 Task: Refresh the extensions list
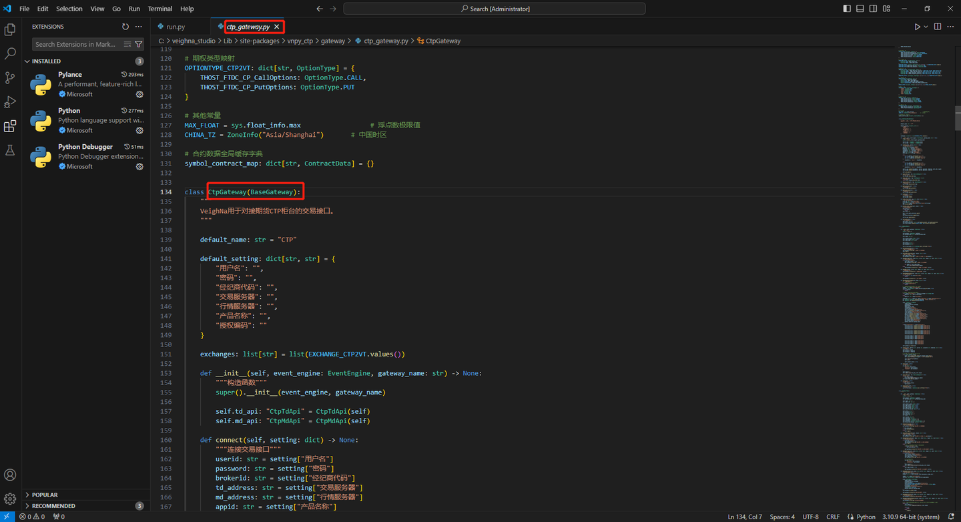tap(125, 27)
